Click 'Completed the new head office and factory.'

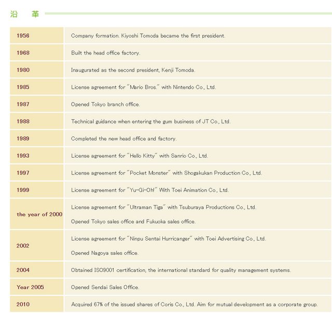tap(123, 139)
